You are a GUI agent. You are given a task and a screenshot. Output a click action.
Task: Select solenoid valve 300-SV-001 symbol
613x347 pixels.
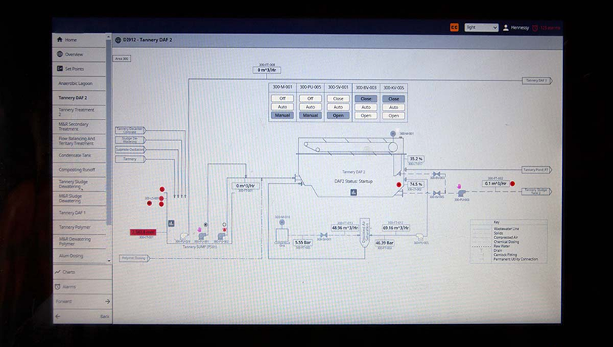(323, 235)
